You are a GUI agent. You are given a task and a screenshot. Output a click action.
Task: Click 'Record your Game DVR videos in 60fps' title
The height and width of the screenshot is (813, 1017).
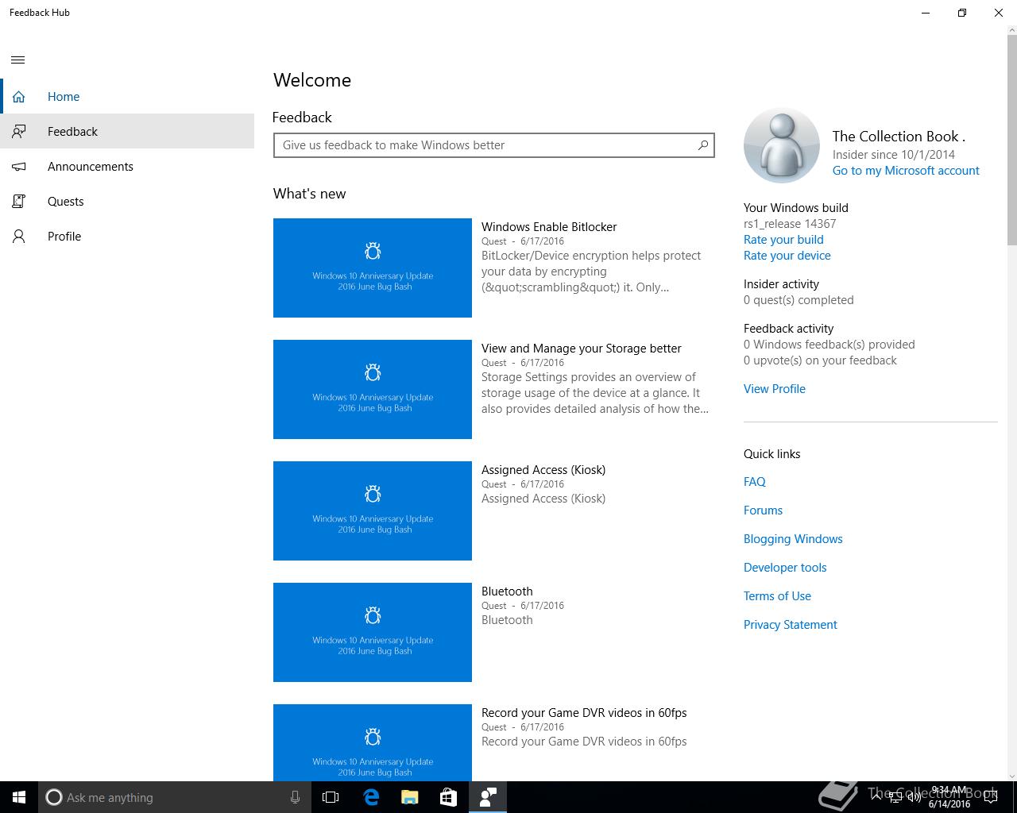[x=584, y=713]
